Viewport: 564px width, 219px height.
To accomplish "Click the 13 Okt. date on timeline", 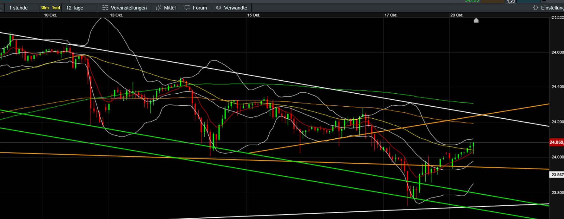I will (x=116, y=15).
